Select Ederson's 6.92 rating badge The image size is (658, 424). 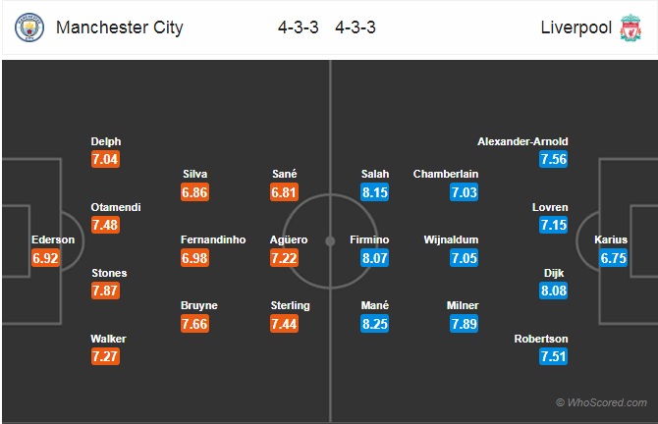[45, 258]
